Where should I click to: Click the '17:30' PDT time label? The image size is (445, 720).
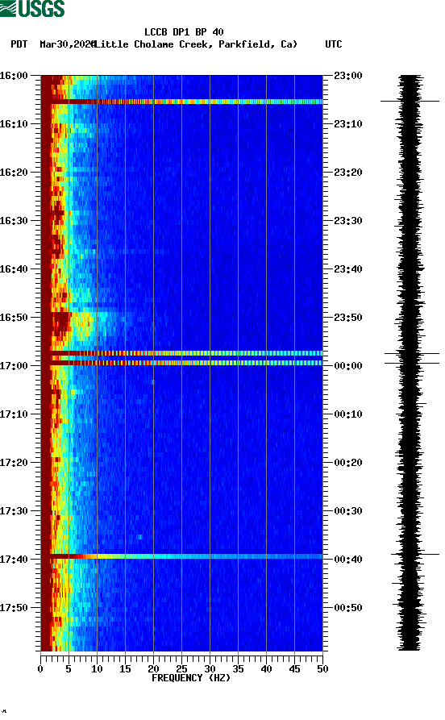pyautogui.click(x=14, y=510)
